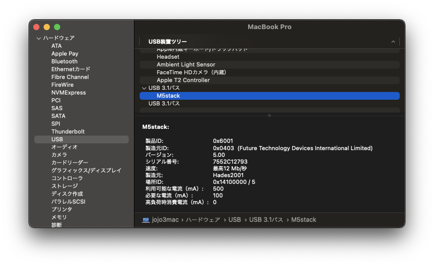Image resolution: width=434 pixels, height=266 pixels.
Task: Select FaceTime HDカメラ(内蔵) device row
Action: pos(269,72)
